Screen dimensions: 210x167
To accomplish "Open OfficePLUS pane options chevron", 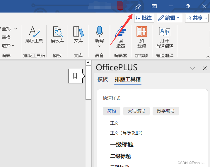I will (x=193, y=68).
